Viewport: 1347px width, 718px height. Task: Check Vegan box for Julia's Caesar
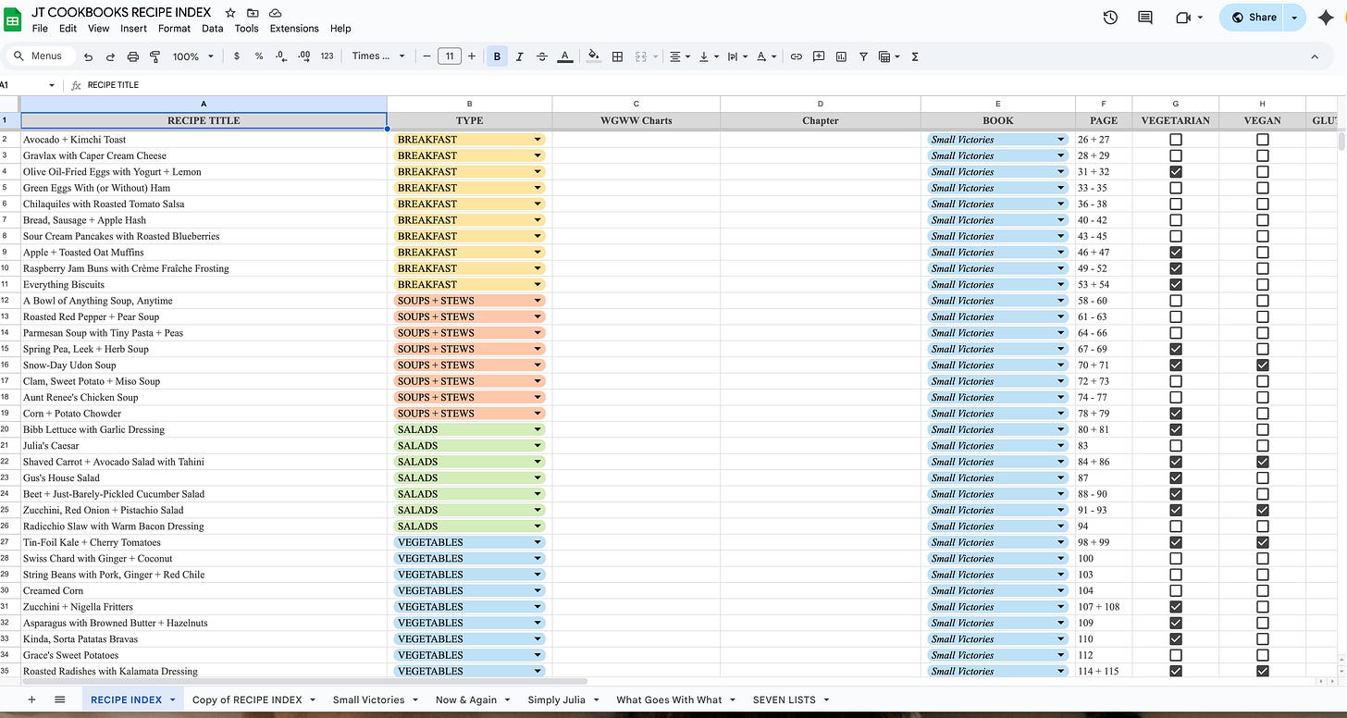pos(1263,446)
